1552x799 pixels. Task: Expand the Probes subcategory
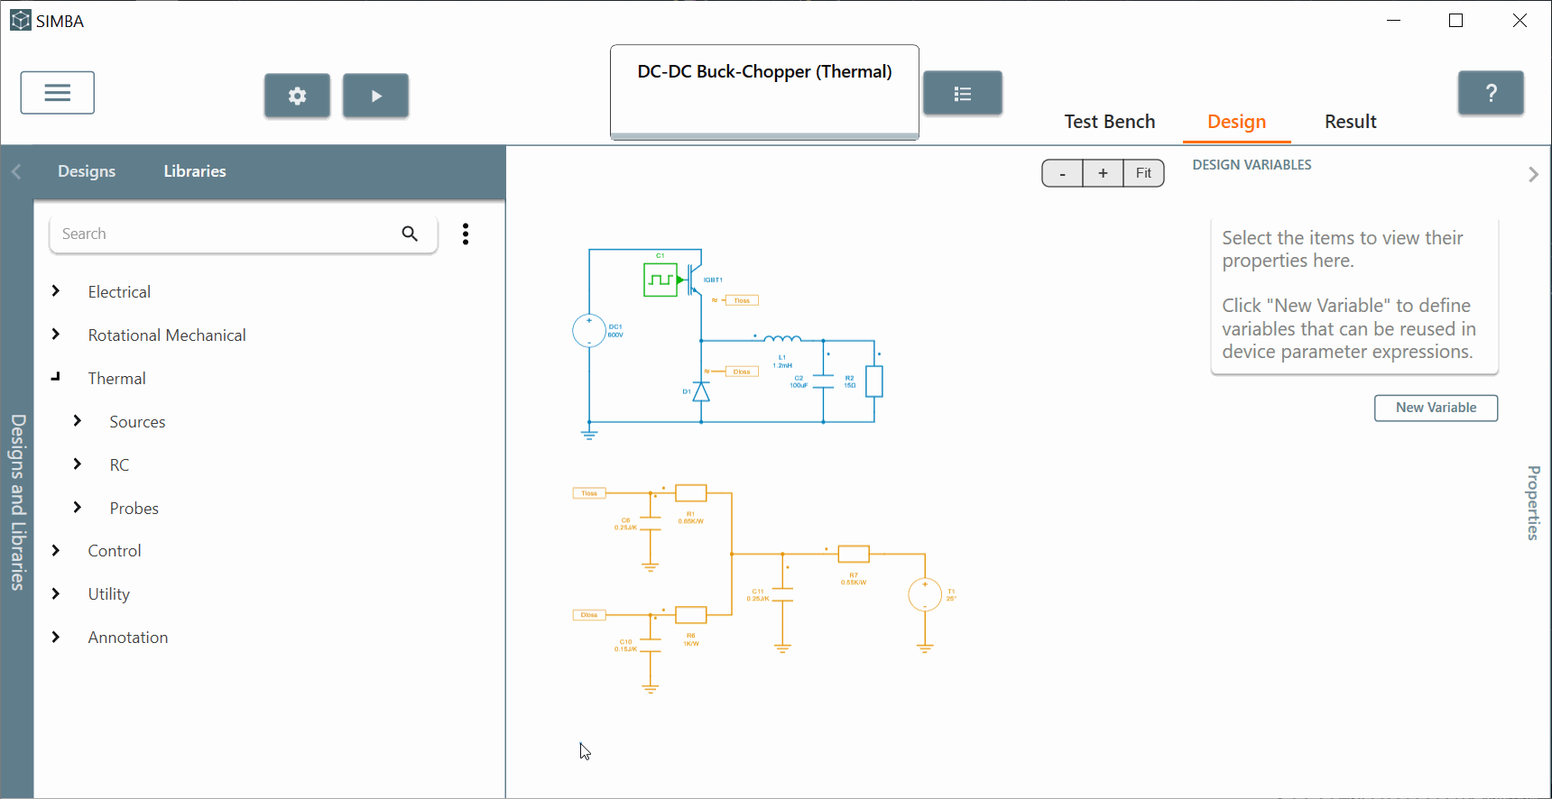(x=78, y=508)
